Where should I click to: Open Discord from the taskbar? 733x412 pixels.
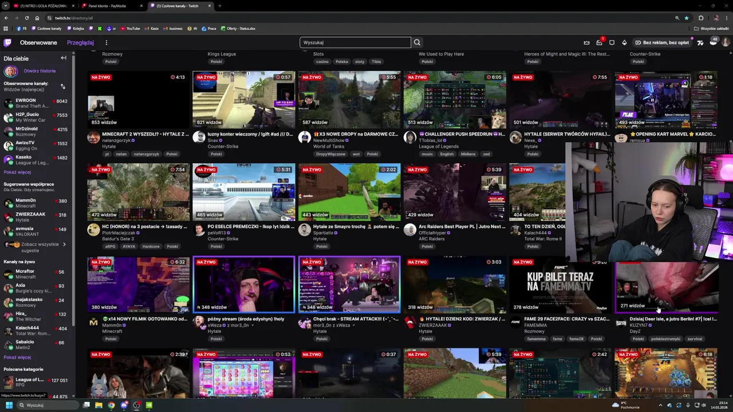(124, 405)
